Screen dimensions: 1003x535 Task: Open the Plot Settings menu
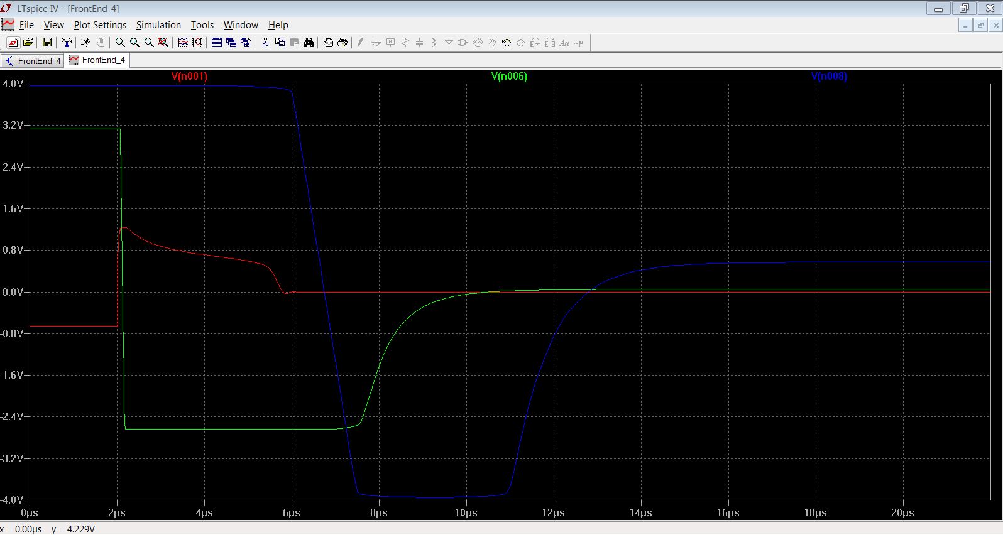(100, 25)
